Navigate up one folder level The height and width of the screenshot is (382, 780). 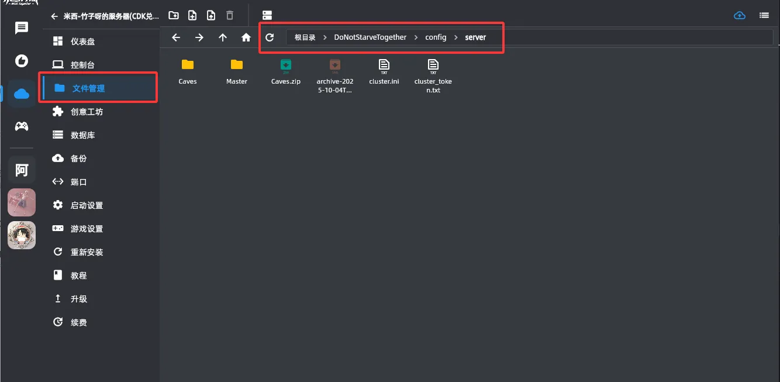pyautogui.click(x=223, y=37)
